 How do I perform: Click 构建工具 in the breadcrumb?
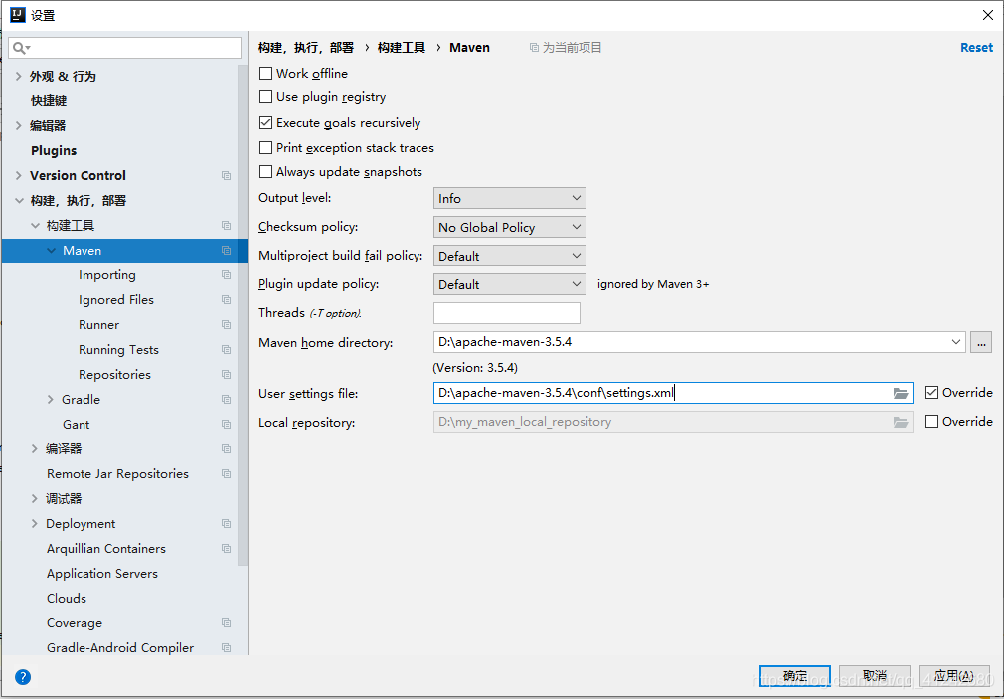click(402, 48)
